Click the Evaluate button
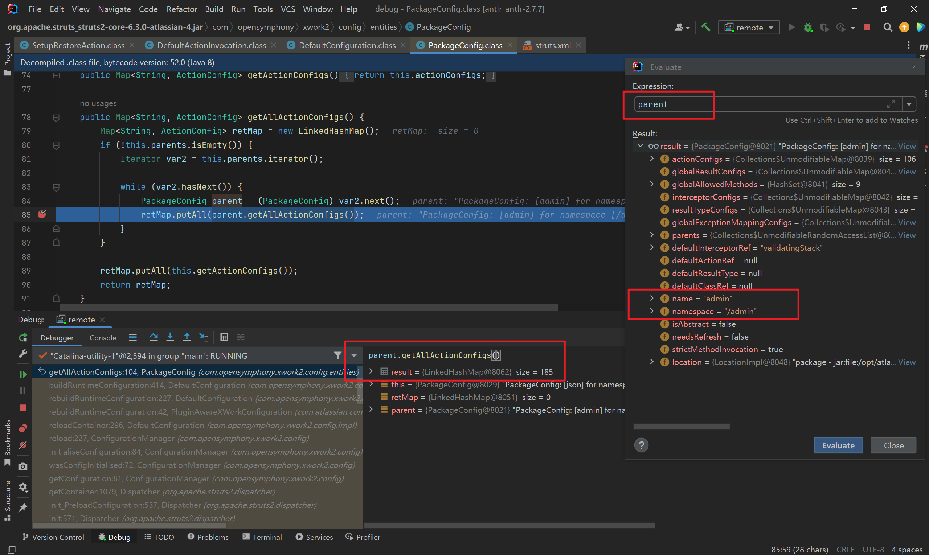Image resolution: width=929 pixels, height=555 pixels. coord(838,445)
